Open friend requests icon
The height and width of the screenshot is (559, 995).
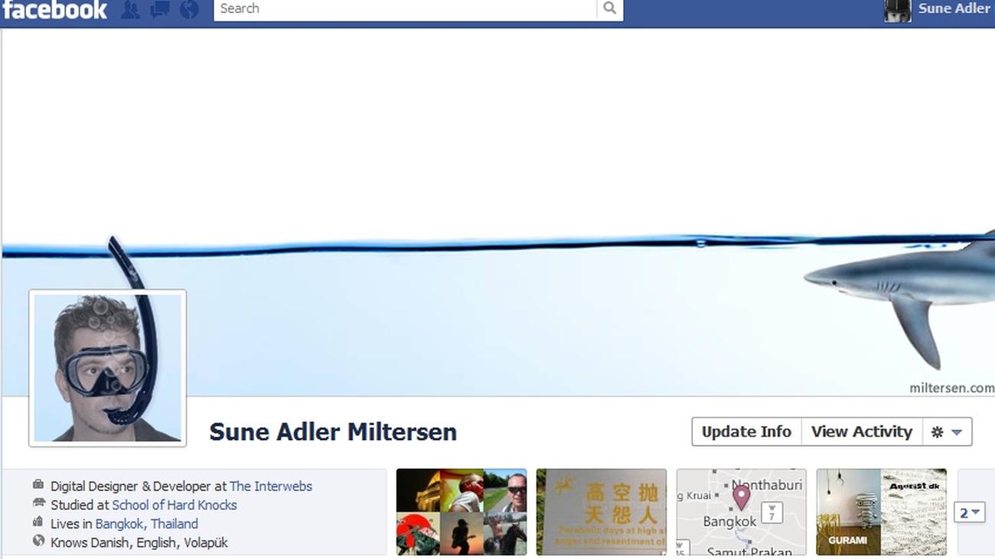point(131,9)
